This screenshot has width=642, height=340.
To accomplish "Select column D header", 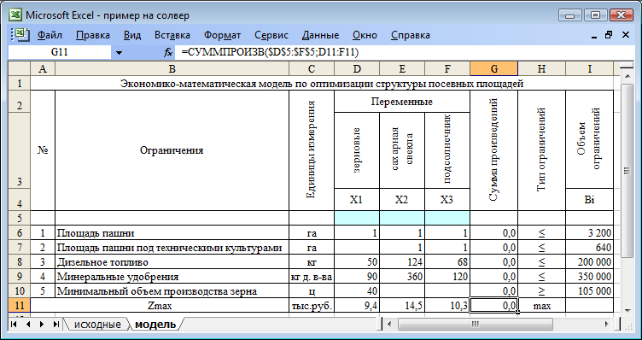I will click(357, 68).
